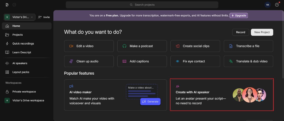Click the Make a podcast headphones icon

click(x=124, y=46)
